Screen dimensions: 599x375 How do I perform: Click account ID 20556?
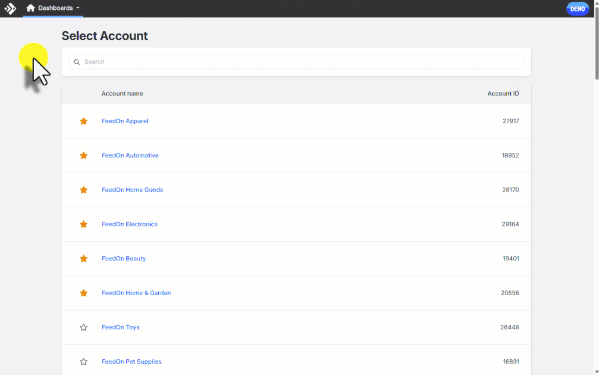(x=510, y=293)
